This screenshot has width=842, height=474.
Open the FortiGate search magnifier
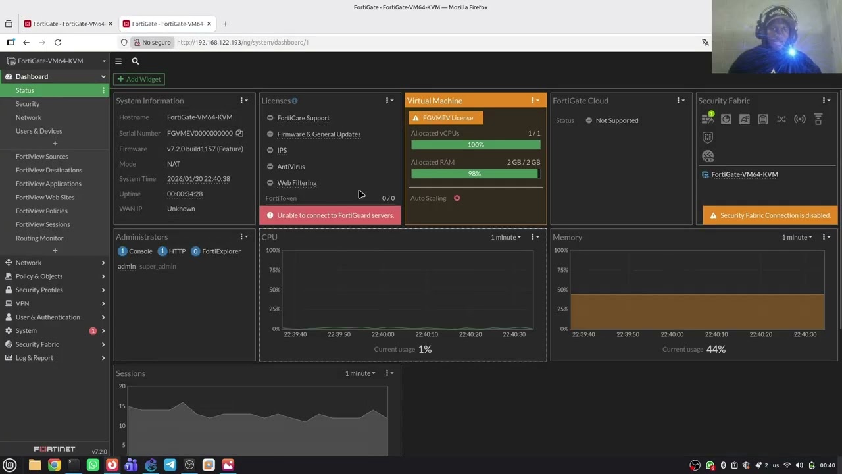point(136,61)
